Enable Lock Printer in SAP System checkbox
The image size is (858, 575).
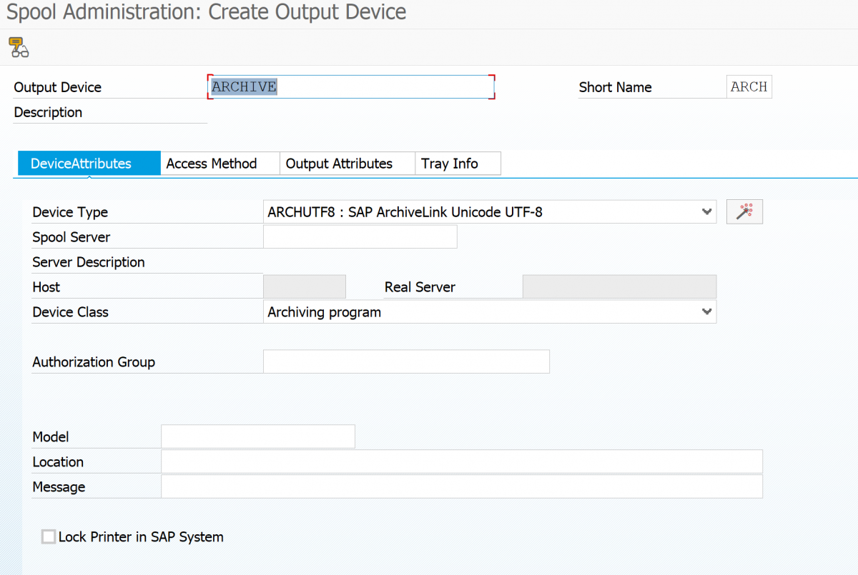(49, 536)
